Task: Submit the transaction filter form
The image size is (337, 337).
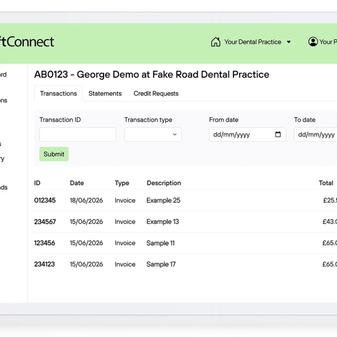Action: [54, 154]
